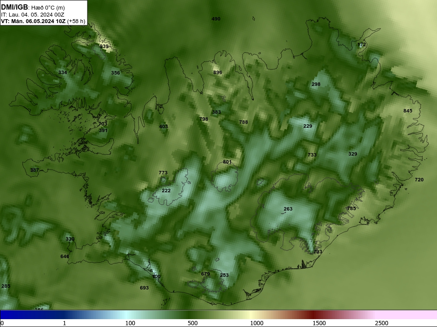Select the 788 map label

[x=243, y=122]
